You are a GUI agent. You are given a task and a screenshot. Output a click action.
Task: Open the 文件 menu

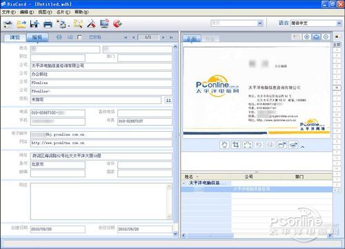[9, 12]
